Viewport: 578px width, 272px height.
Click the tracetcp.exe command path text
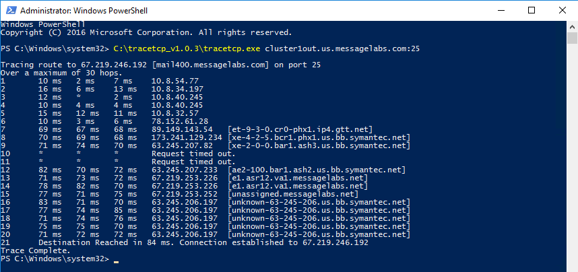click(187, 48)
